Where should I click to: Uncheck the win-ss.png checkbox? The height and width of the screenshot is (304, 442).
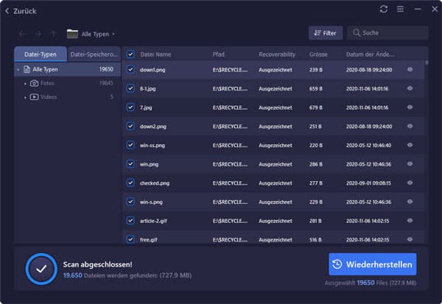tap(130, 145)
